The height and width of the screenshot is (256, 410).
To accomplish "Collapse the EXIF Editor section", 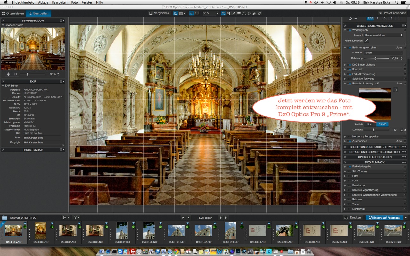I will (x=3, y=86).
